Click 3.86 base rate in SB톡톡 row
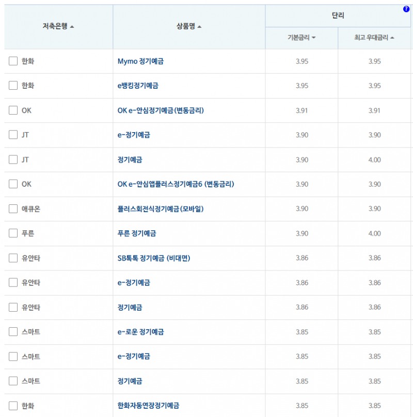The height and width of the screenshot is (417, 413). coord(302,258)
